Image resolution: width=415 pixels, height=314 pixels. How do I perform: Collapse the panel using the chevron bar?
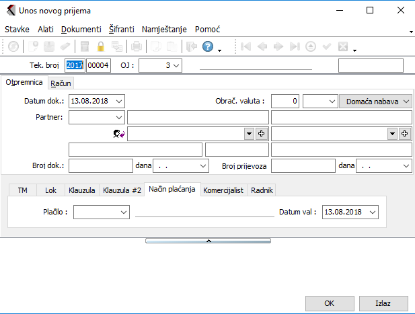tap(208, 240)
